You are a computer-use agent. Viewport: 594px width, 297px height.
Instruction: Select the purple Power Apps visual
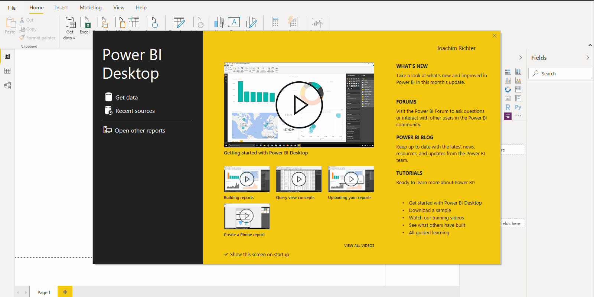[508, 116]
